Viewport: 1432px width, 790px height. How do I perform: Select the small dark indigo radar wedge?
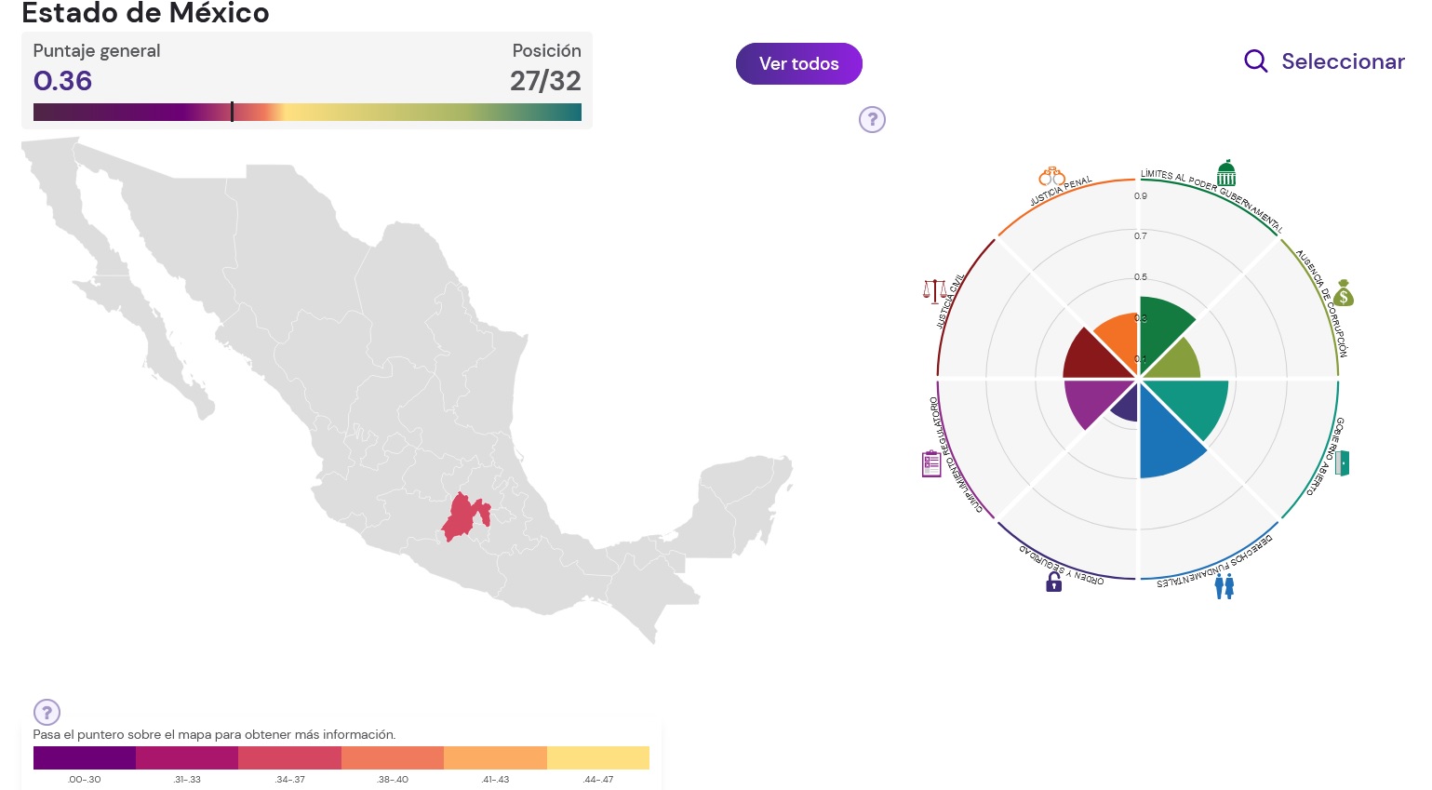(1127, 407)
